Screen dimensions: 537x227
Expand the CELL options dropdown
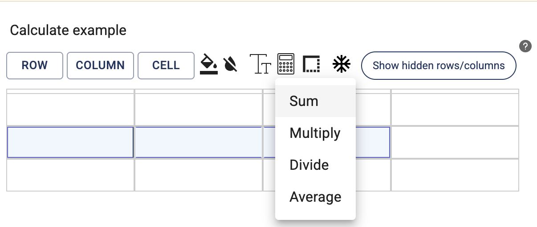coord(166,66)
